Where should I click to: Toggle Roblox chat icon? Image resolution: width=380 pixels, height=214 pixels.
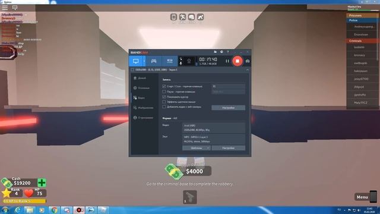point(15,8)
